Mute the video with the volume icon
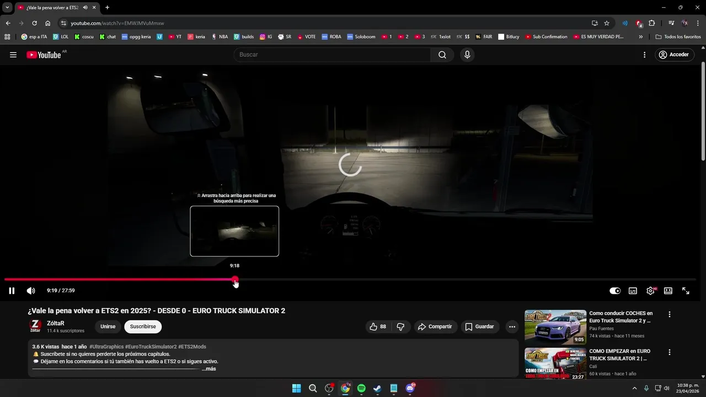Screen dimensions: 706x397 tap(31, 291)
